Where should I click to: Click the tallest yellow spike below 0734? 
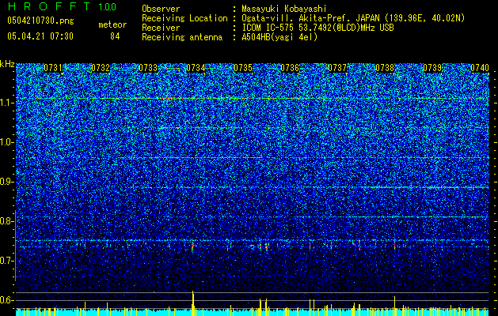point(192,303)
